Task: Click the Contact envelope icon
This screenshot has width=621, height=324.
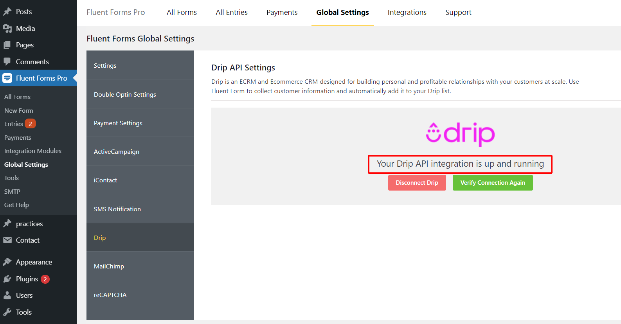Action: click(x=7, y=240)
